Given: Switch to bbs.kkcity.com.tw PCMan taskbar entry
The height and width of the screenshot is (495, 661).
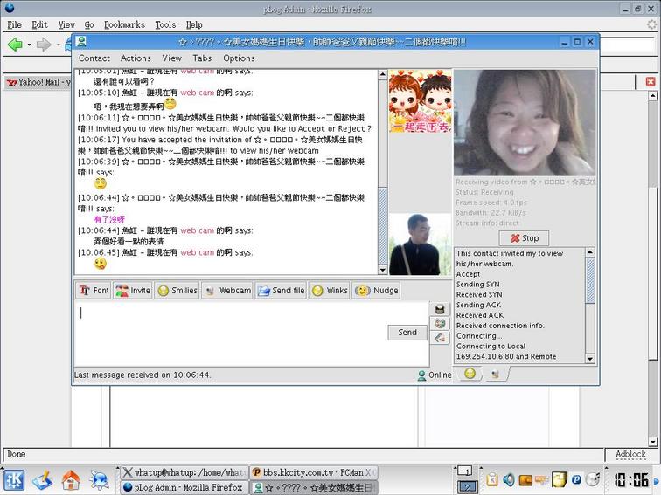Looking at the screenshot, I should point(314,472).
